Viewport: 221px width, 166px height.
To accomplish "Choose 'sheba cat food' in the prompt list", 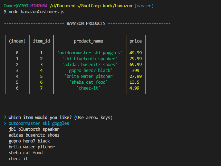I will pyautogui.click(x=26, y=153).
